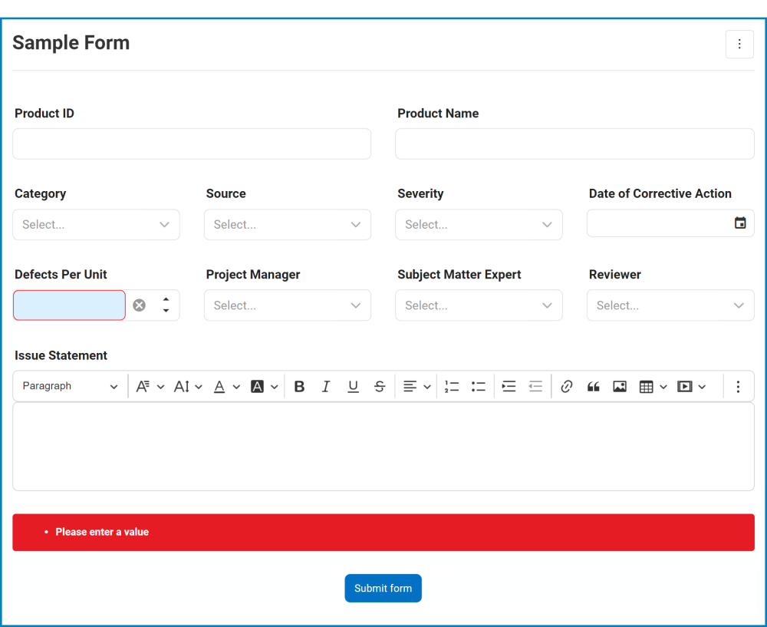Open the Paragraph heading dropdown
767x627 pixels.
(x=71, y=387)
